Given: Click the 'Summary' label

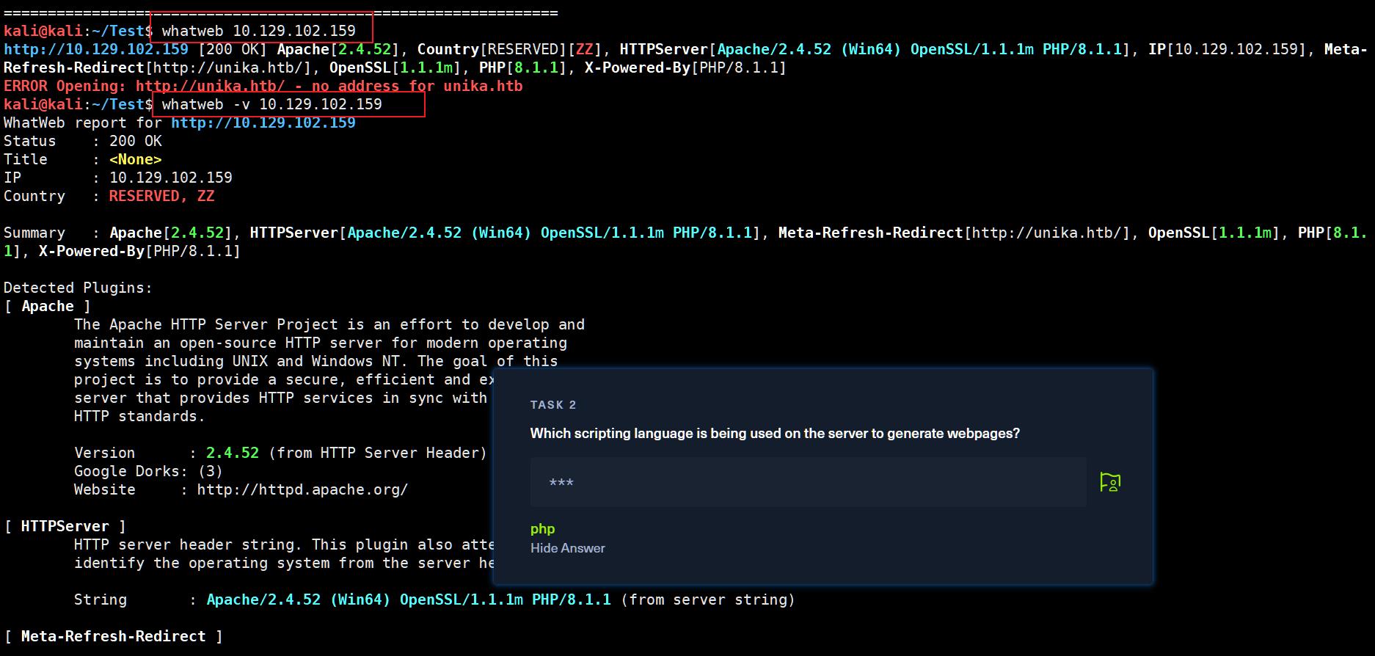Looking at the screenshot, I should [x=34, y=233].
